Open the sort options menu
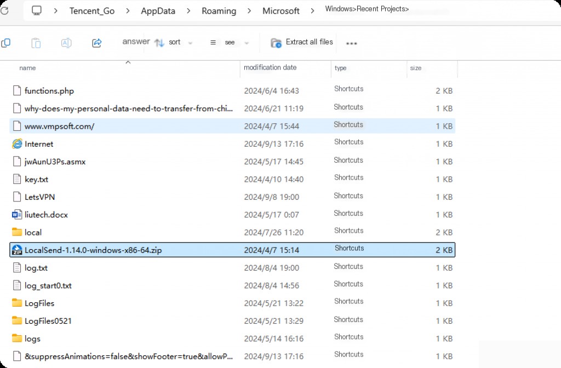The image size is (561, 368). [174, 43]
